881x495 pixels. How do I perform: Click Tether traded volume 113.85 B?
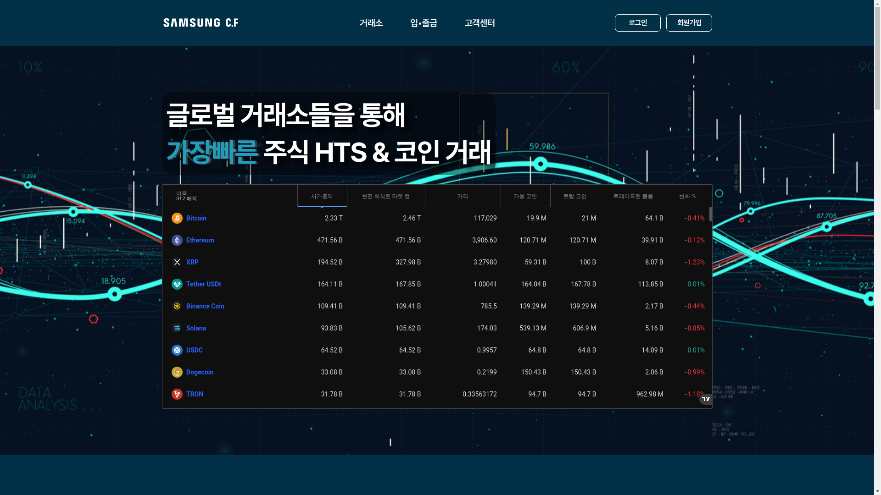[x=650, y=284]
